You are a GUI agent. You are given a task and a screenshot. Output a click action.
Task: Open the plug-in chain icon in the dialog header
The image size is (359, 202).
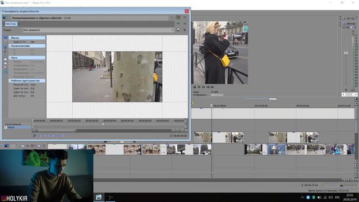tap(178, 17)
